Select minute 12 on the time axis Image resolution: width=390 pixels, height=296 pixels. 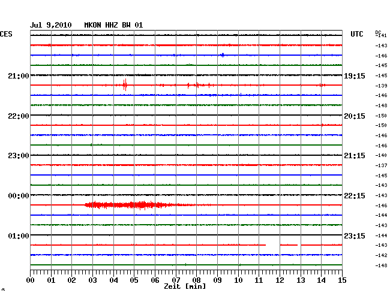tap(280, 280)
